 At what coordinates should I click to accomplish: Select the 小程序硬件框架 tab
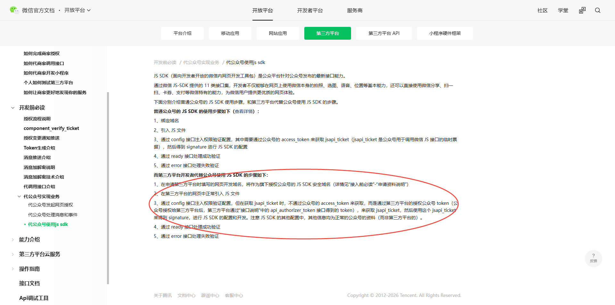click(x=445, y=33)
